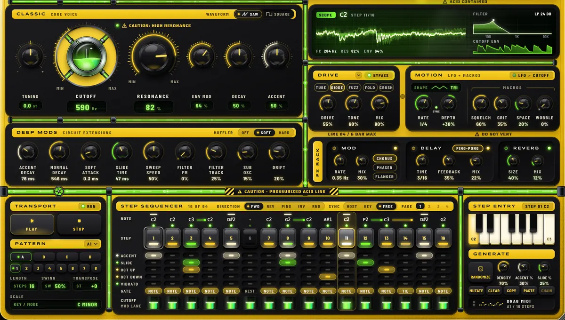
Task: Toggle the LFO Sync light
Action: [x=436, y=108]
